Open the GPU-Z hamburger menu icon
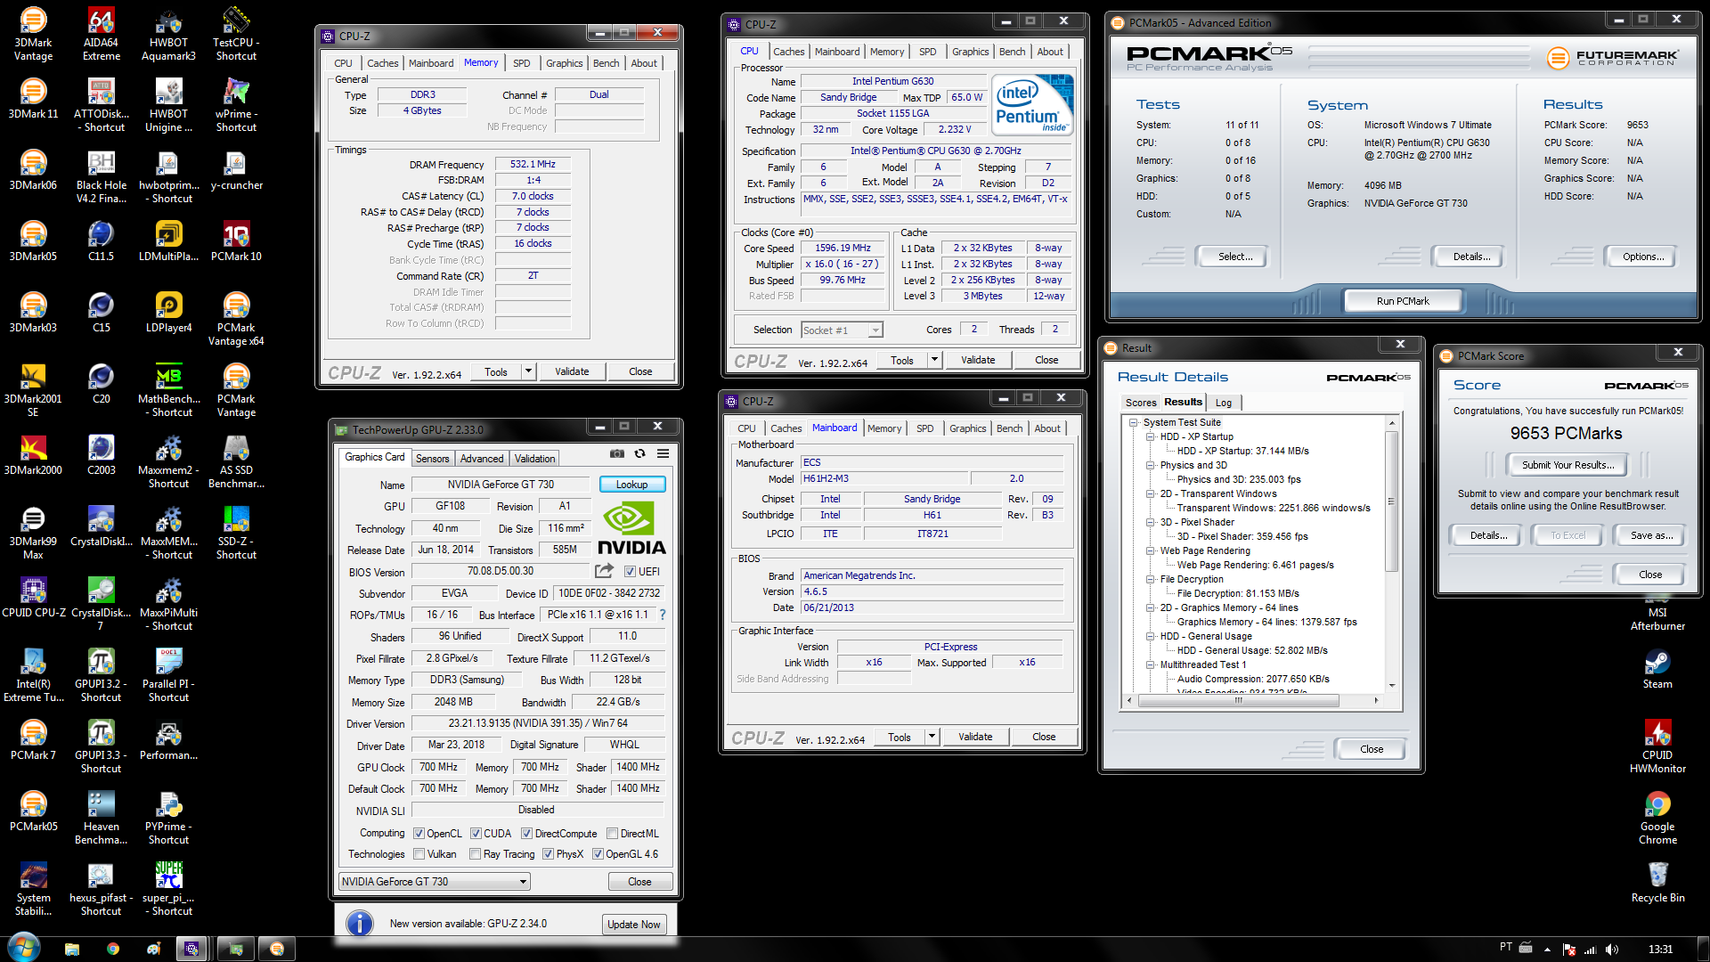The width and height of the screenshot is (1710, 962). click(663, 453)
